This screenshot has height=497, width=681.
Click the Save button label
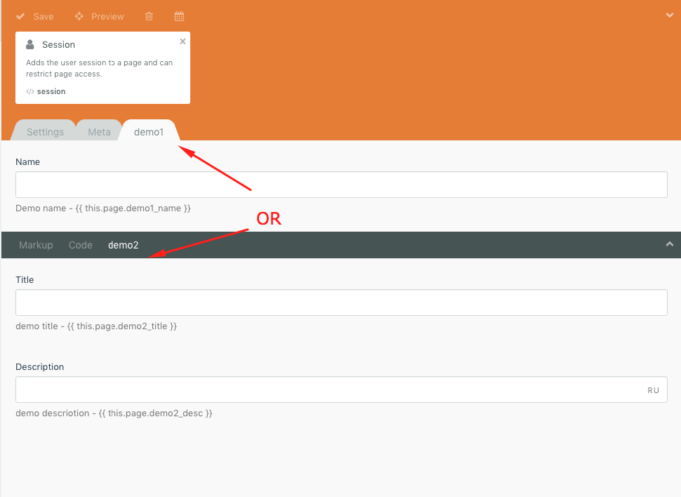click(44, 17)
